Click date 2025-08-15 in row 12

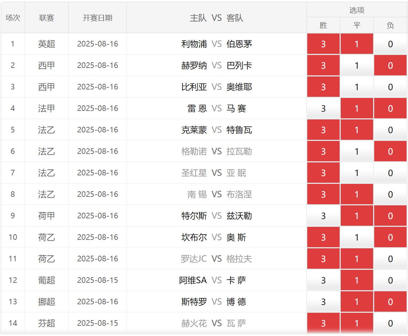click(98, 280)
